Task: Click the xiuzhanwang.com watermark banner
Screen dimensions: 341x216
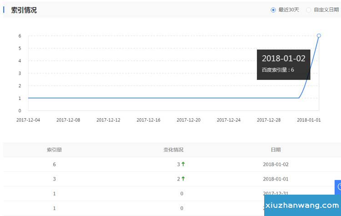Action: (x=302, y=206)
